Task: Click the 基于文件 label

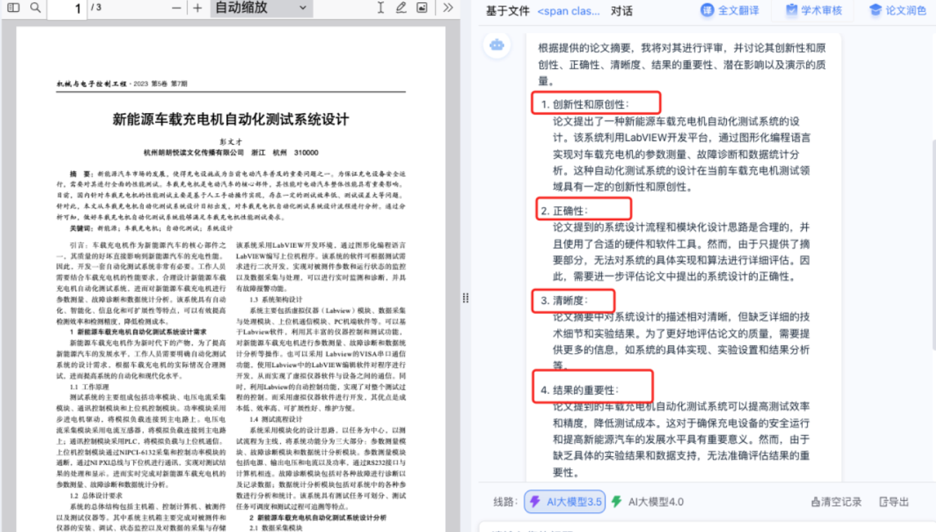Action: [x=508, y=11]
